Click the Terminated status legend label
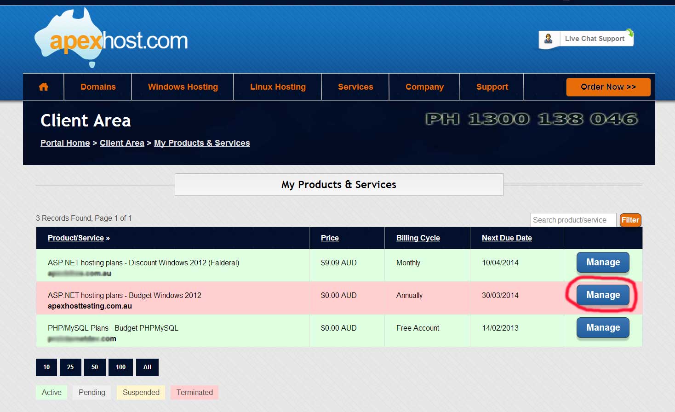This screenshot has height=412, width=675. pos(194,392)
